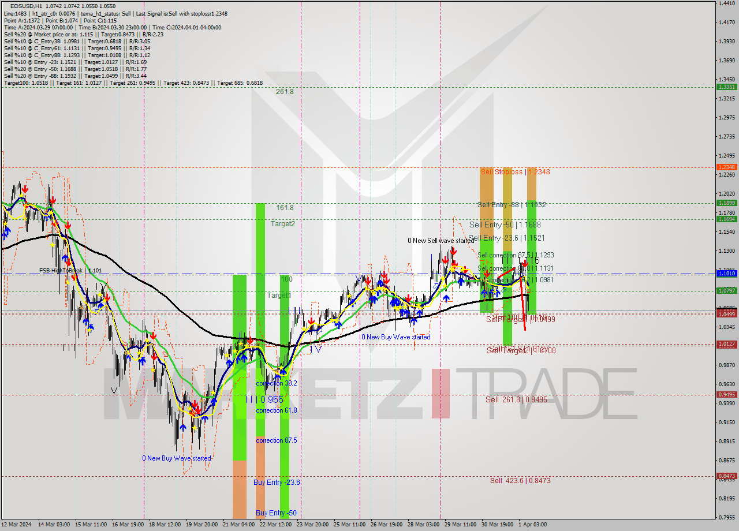Click the 'Sell Stoploss | 1.2348' label
Viewport: 739px width, 531px height.
point(516,172)
